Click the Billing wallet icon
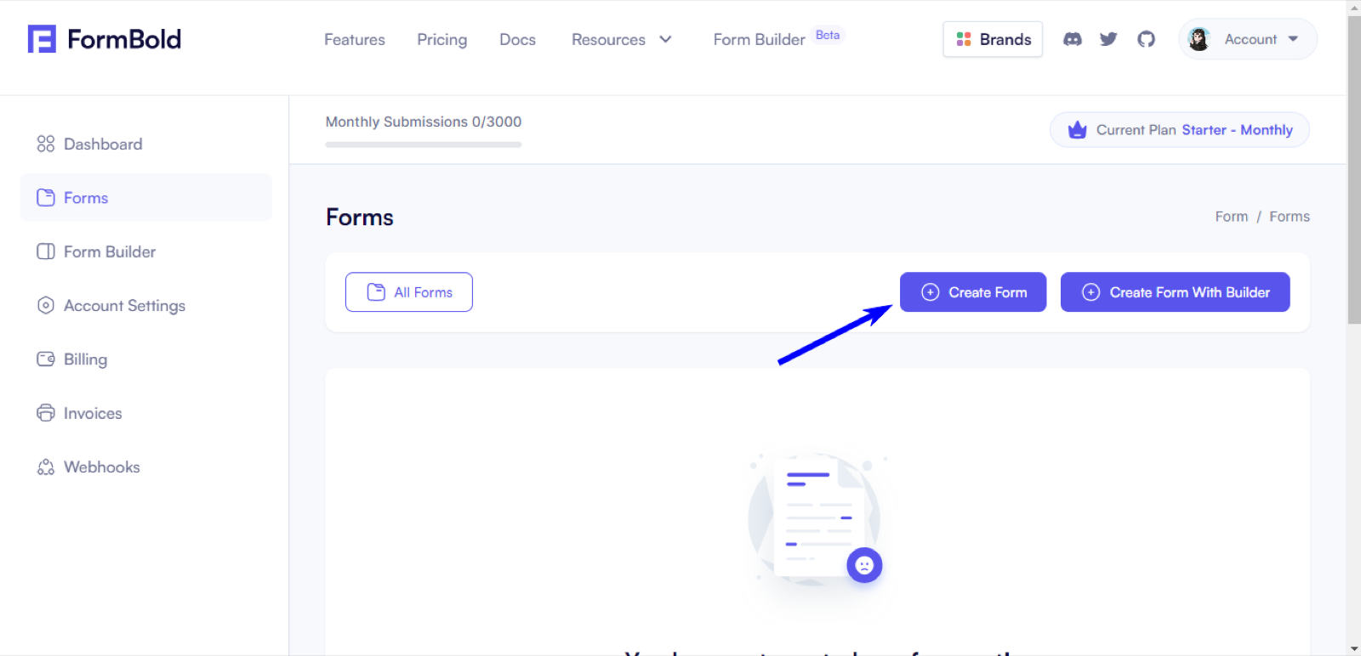This screenshot has height=656, width=1361. pos(46,359)
